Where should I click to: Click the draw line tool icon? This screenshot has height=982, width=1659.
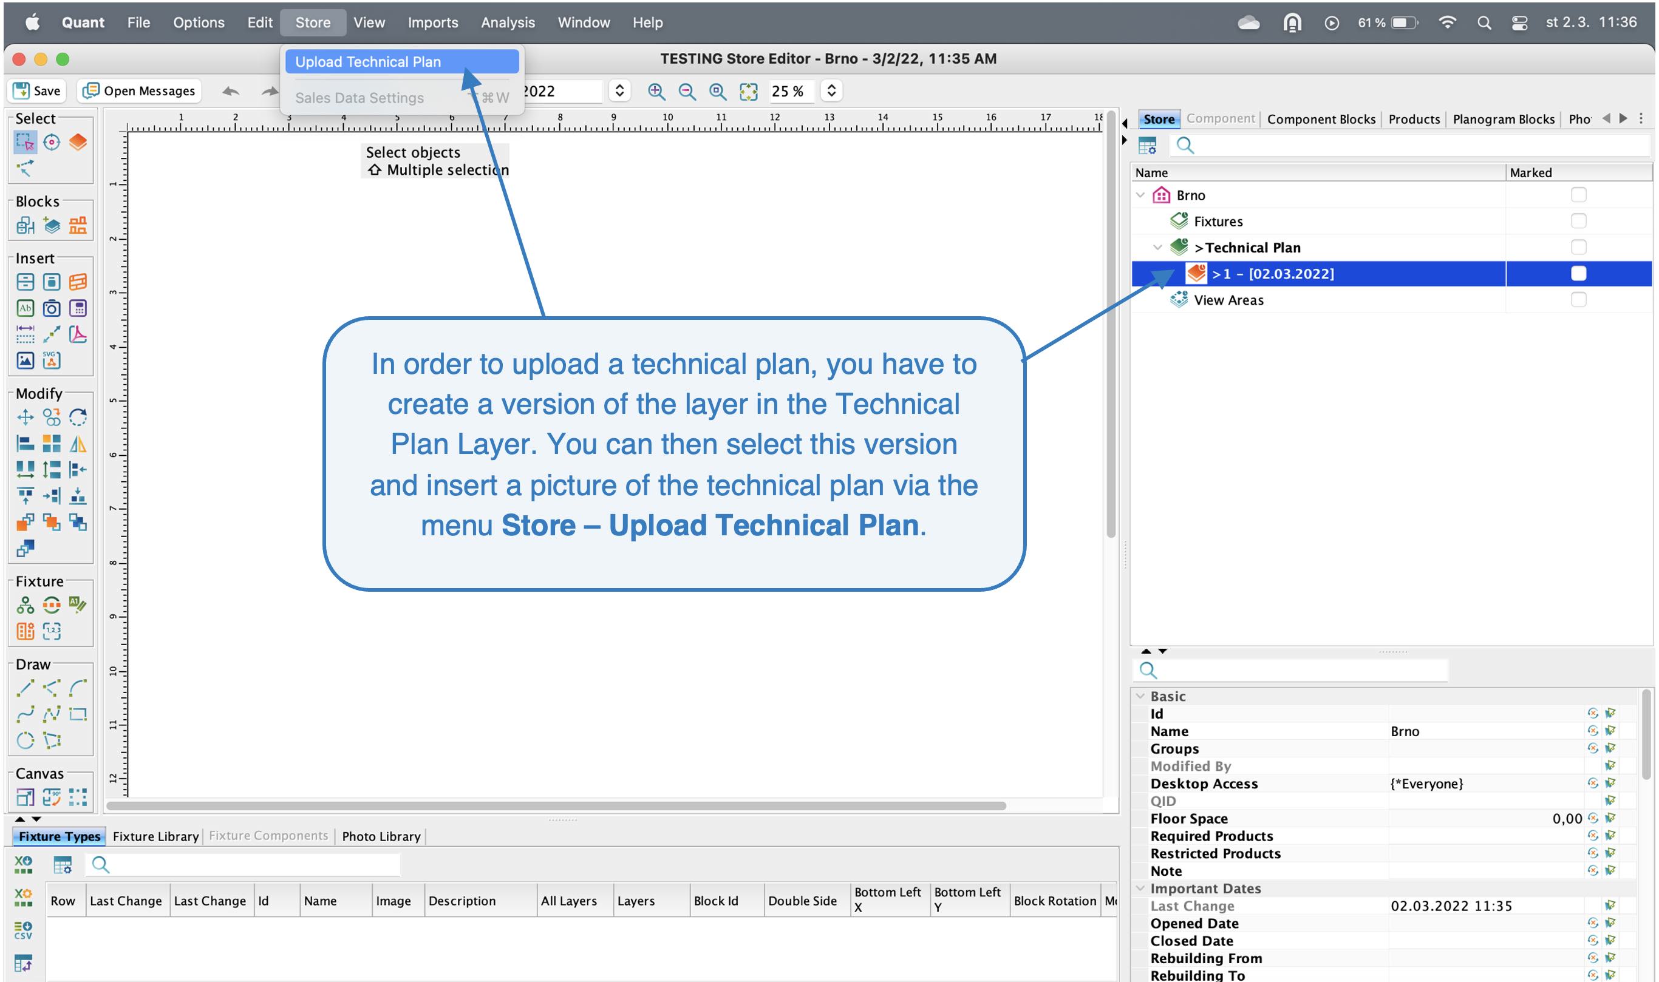(25, 688)
